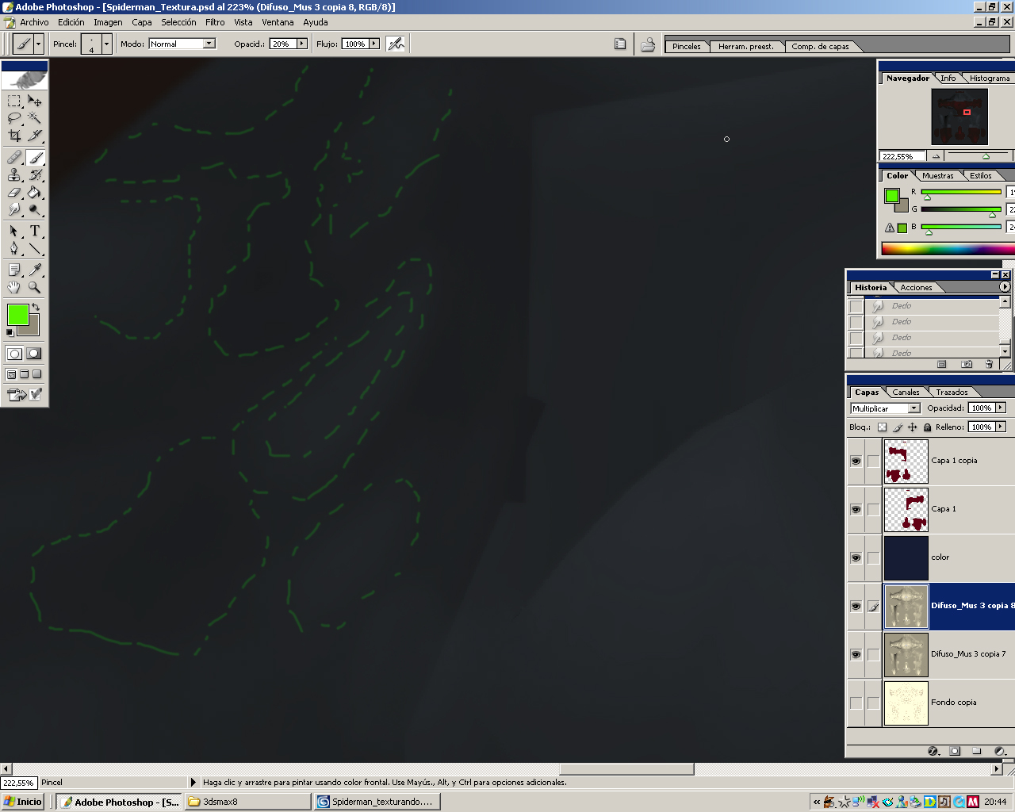This screenshot has width=1015, height=812.
Task: Open the Historia palette options menu
Action: click(x=1005, y=287)
